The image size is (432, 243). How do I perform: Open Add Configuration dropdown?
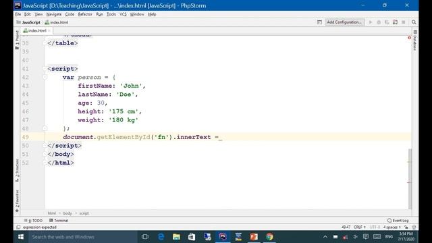(x=345, y=22)
